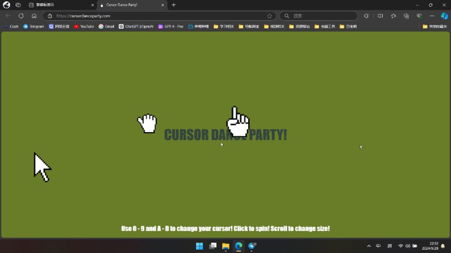The image size is (451, 253).
Task: Expand the sixth bookmark folder
Action: pyautogui.click(x=348, y=26)
